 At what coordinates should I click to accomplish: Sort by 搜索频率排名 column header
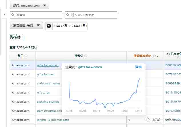pos(142,56)
